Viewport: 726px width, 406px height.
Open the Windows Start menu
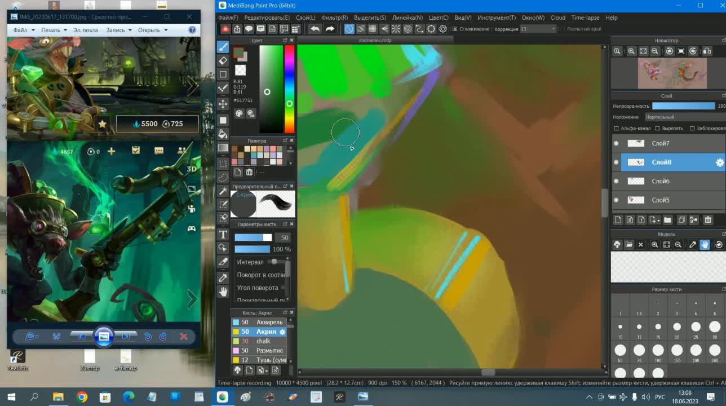(x=11, y=397)
